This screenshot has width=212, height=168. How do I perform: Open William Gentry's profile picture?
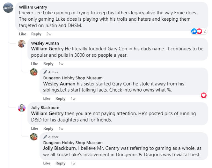pos(8,8)
